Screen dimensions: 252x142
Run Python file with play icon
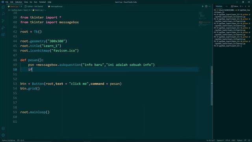click(x=202, y=6)
